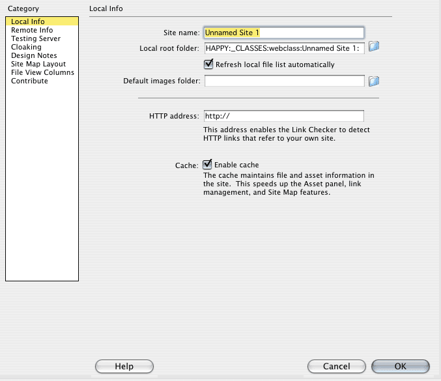Click empty area below Contribute in Category list

42,182
